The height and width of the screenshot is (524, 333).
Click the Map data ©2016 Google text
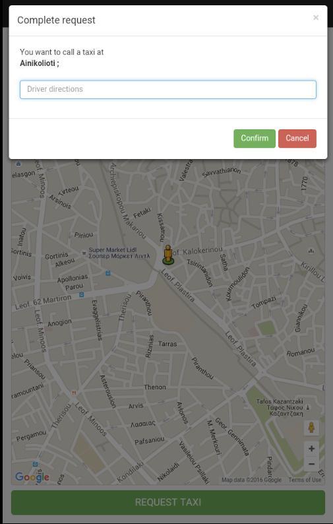251,480
